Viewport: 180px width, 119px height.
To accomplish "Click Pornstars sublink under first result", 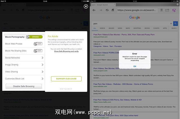I will pos(118,46).
